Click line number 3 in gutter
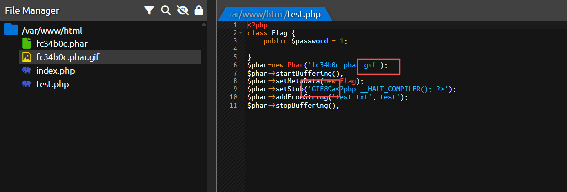This screenshot has width=567, height=192. click(x=235, y=41)
